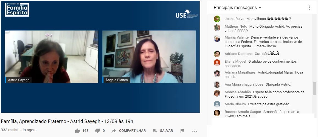The image size is (318, 137).
Task: Click the thumbs-up like icon
Action: tap(77, 131)
